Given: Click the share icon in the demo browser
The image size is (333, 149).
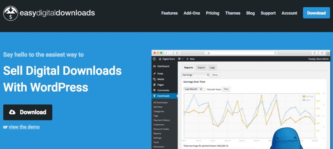Looking at the screenshot, I should point(314,53).
